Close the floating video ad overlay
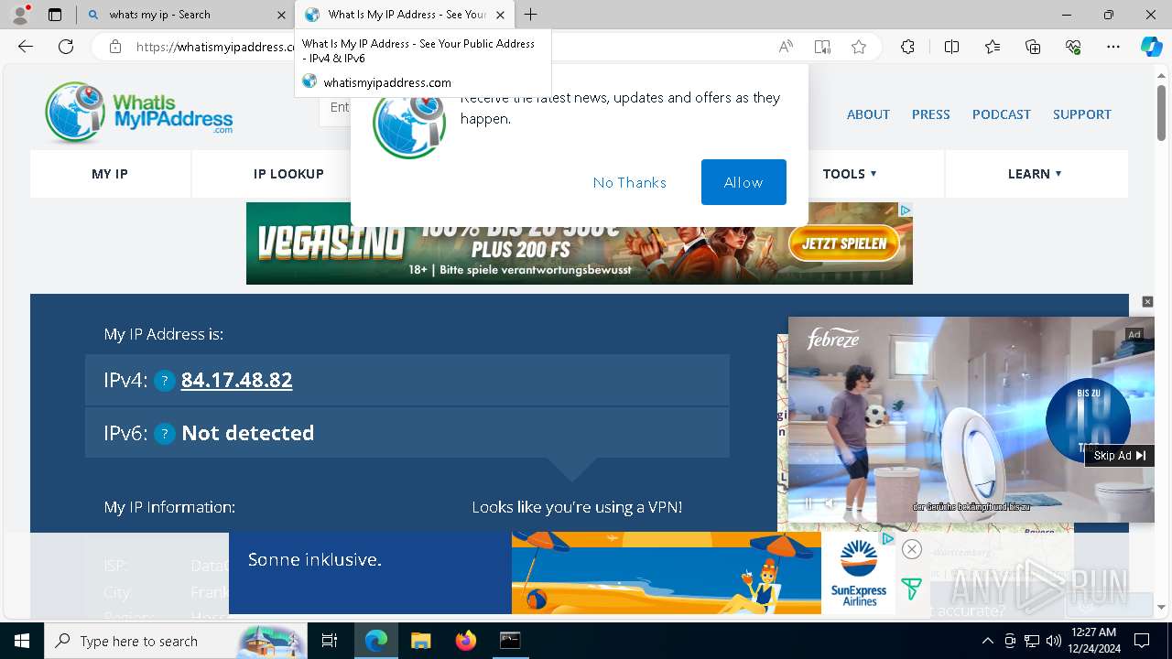This screenshot has height=659, width=1172. [1147, 302]
